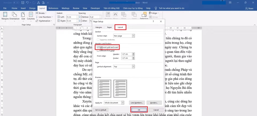This screenshot has width=257, height=116.
Task: Click the Line Numbers ribbon icon
Action: point(37,17)
